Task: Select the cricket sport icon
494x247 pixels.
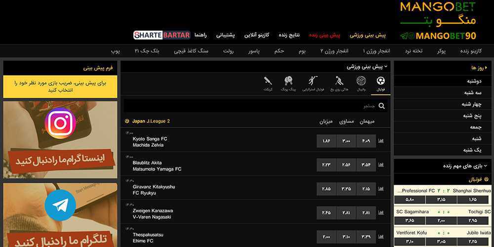Action: (268, 83)
